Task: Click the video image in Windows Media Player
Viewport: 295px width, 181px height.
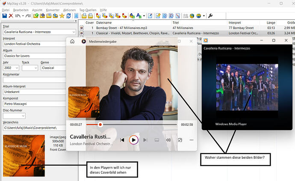Action: click(x=247, y=87)
